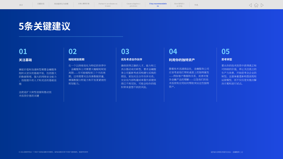Viewport: 283px width, 159px height.
Task: Click the KPMG全球技术报告2026 page footer
Action: coord(227,152)
